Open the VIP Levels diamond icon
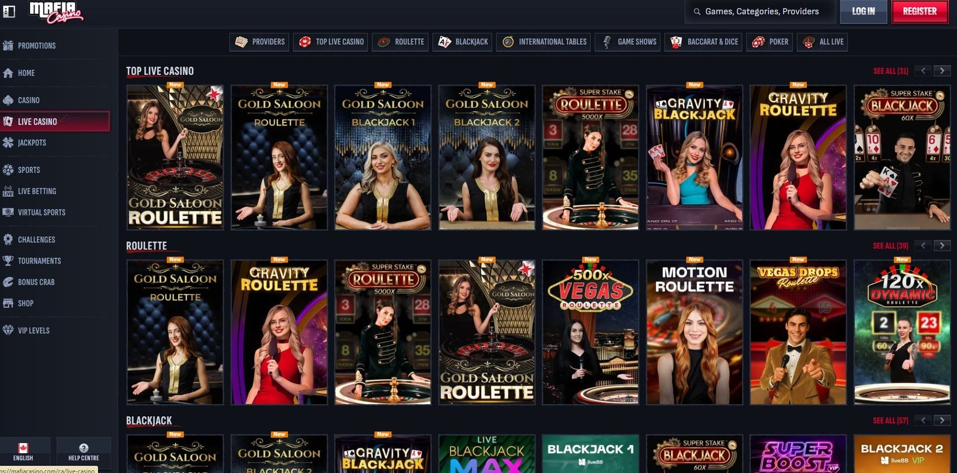This screenshot has width=957, height=473. coord(8,330)
